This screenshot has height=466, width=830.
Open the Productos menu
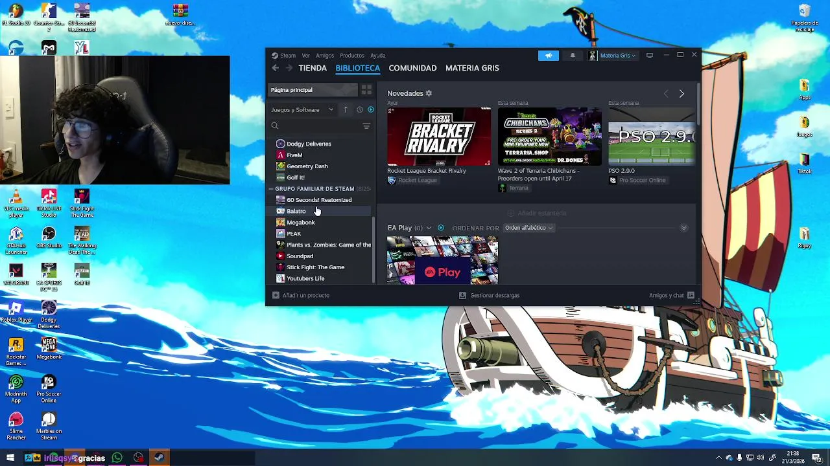[352, 56]
